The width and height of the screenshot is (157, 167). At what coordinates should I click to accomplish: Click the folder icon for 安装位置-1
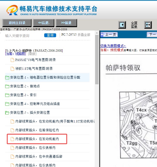click(x=7, y=78)
